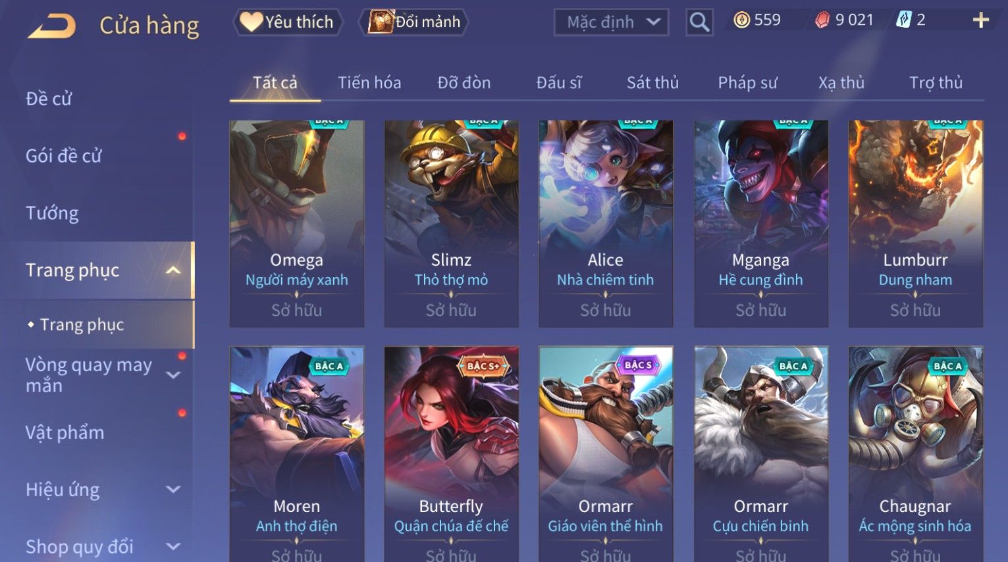This screenshot has width=1008, height=562.
Task: Expand the Shop quy đổi section
Action: point(173,547)
